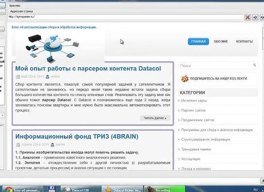
Task: Click the red X stop button beside address bar
Action: (x=247, y=17)
